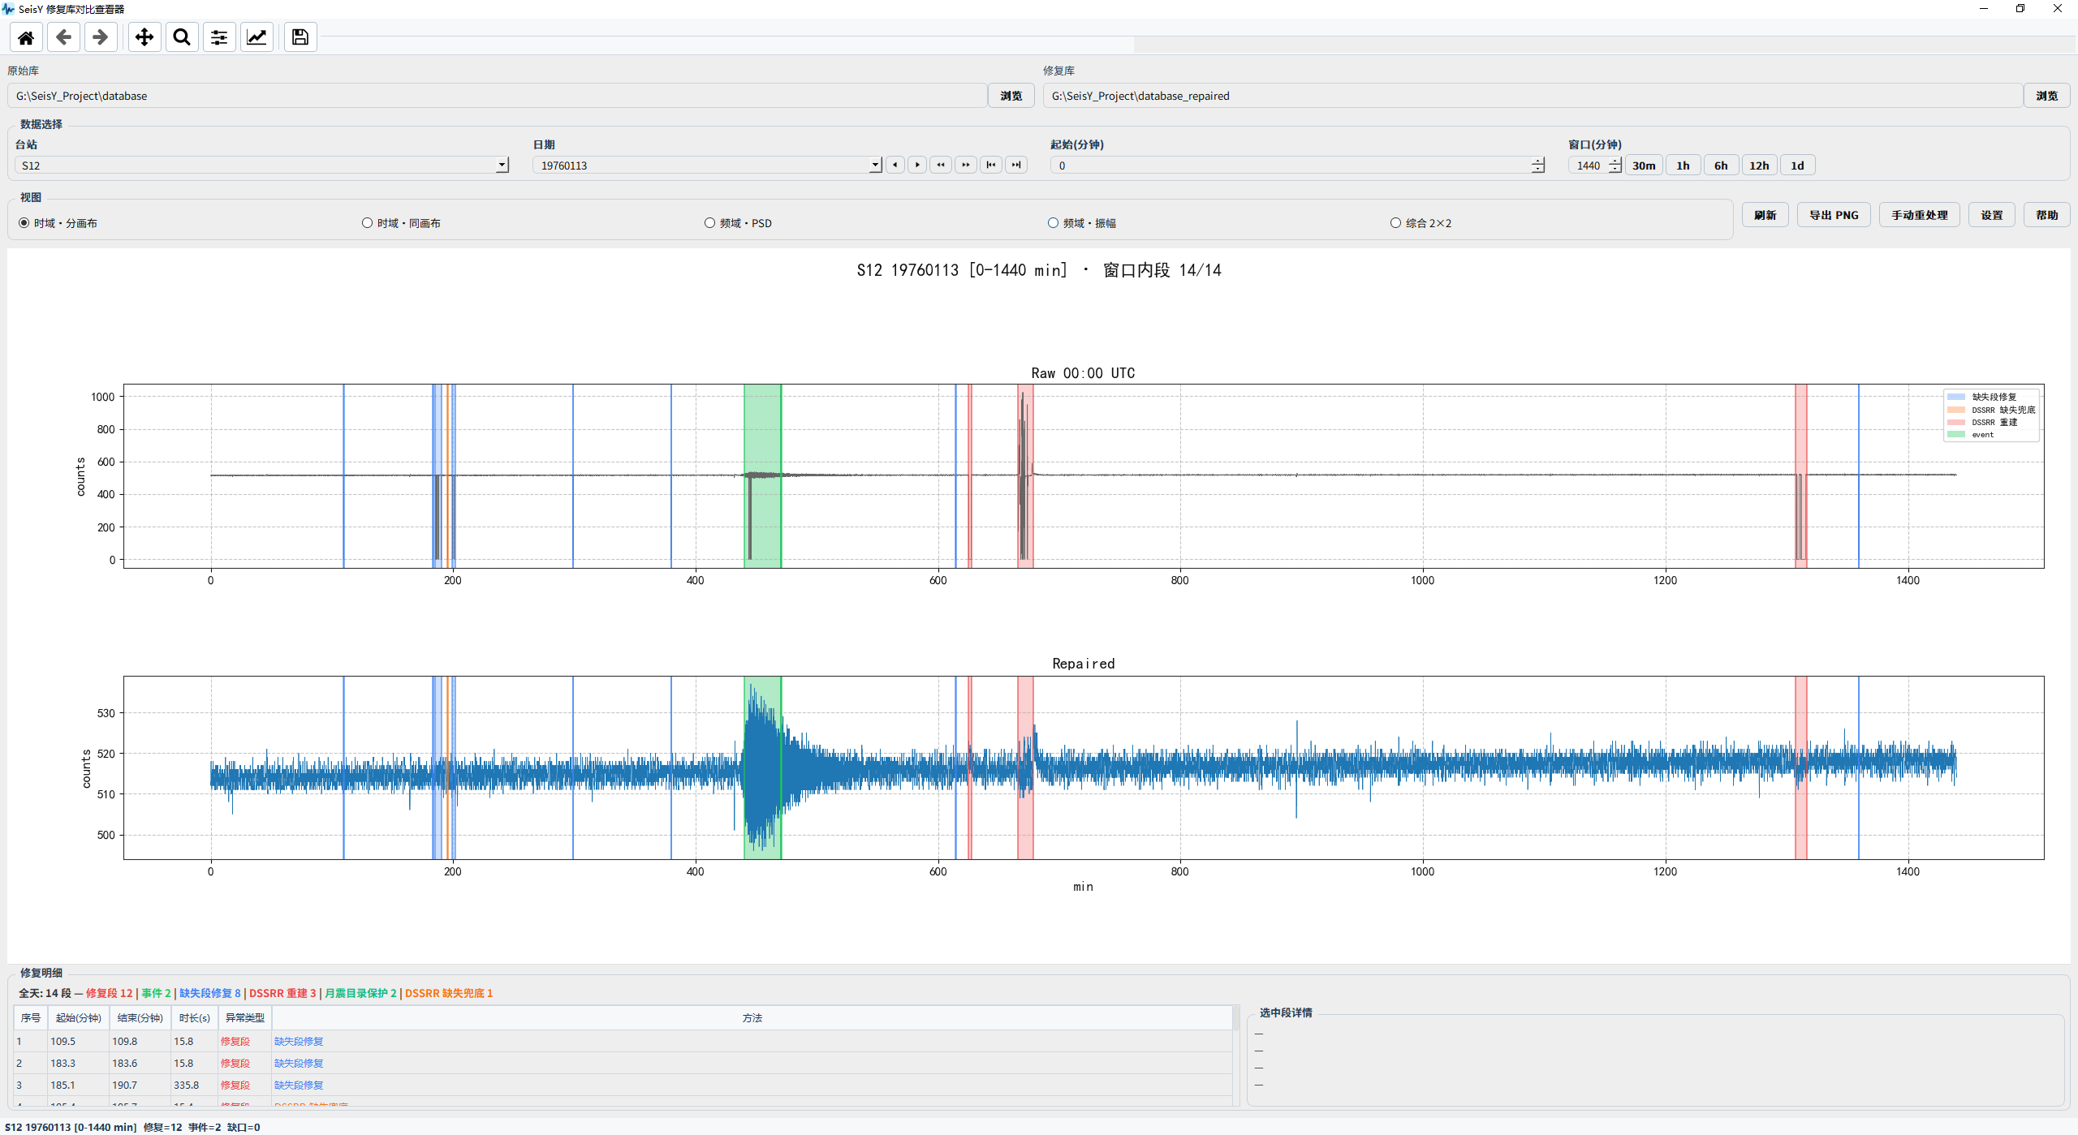Select the 时域·分画布 view option
Image resolution: width=2078 pixels, height=1135 pixels.
(x=58, y=223)
